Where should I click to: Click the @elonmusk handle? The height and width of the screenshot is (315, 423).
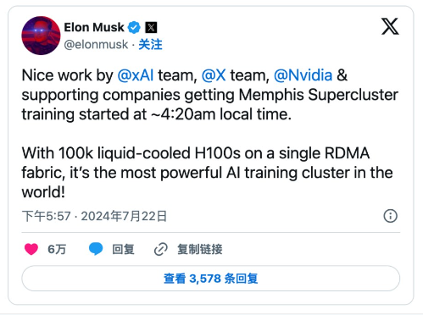[x=96, y=45]
